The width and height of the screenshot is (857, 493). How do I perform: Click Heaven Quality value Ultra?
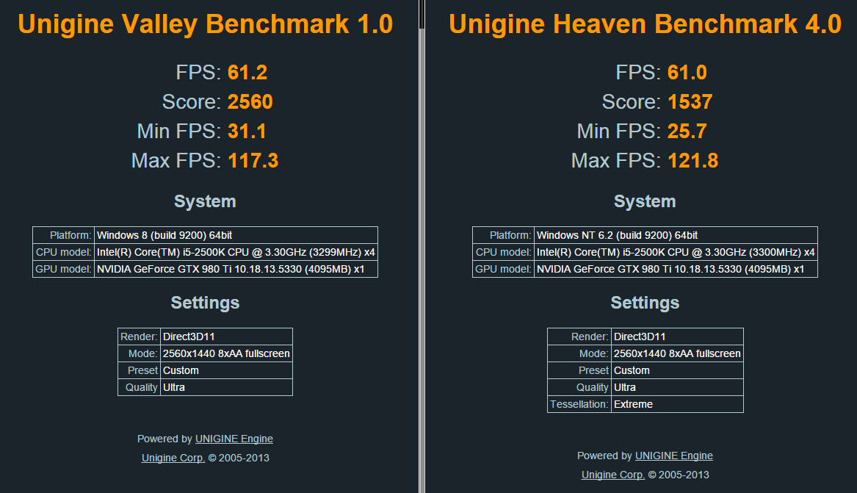click(677, 388)
